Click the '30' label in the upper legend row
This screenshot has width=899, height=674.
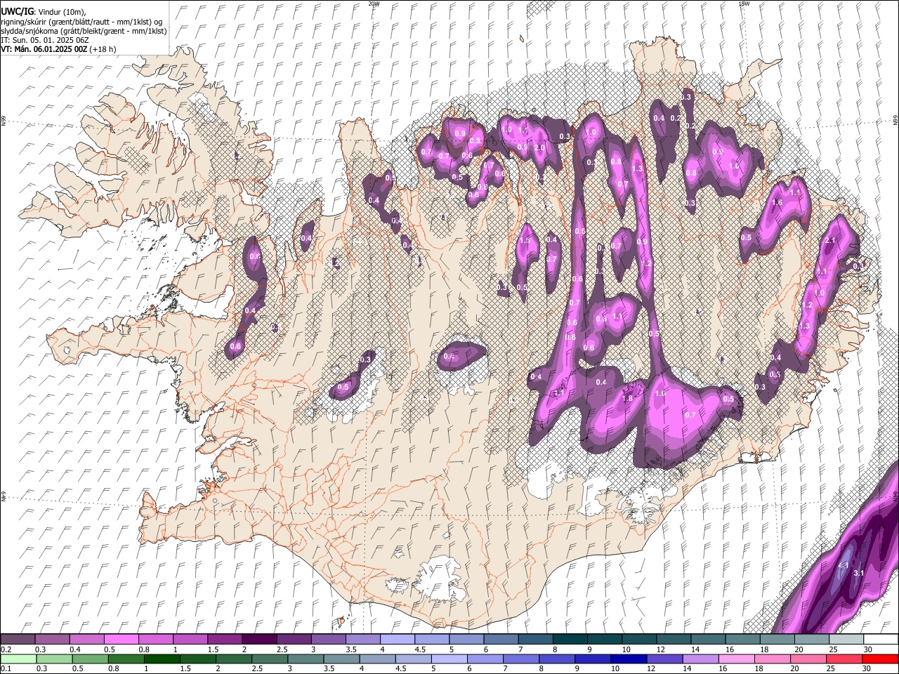coord(868,649)
